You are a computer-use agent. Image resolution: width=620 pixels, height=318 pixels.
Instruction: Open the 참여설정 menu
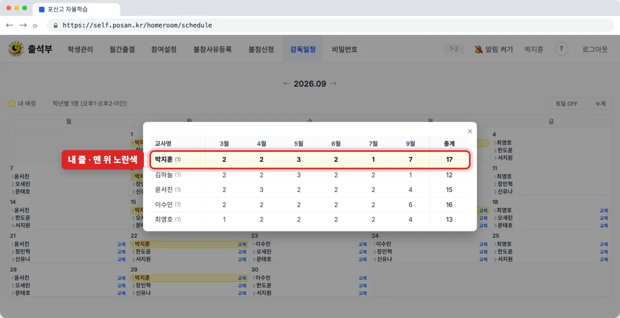tap(164, 49)
